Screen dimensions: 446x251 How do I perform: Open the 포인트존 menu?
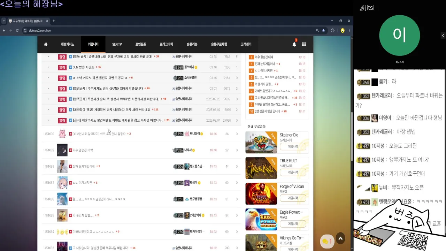pos(140,44)
